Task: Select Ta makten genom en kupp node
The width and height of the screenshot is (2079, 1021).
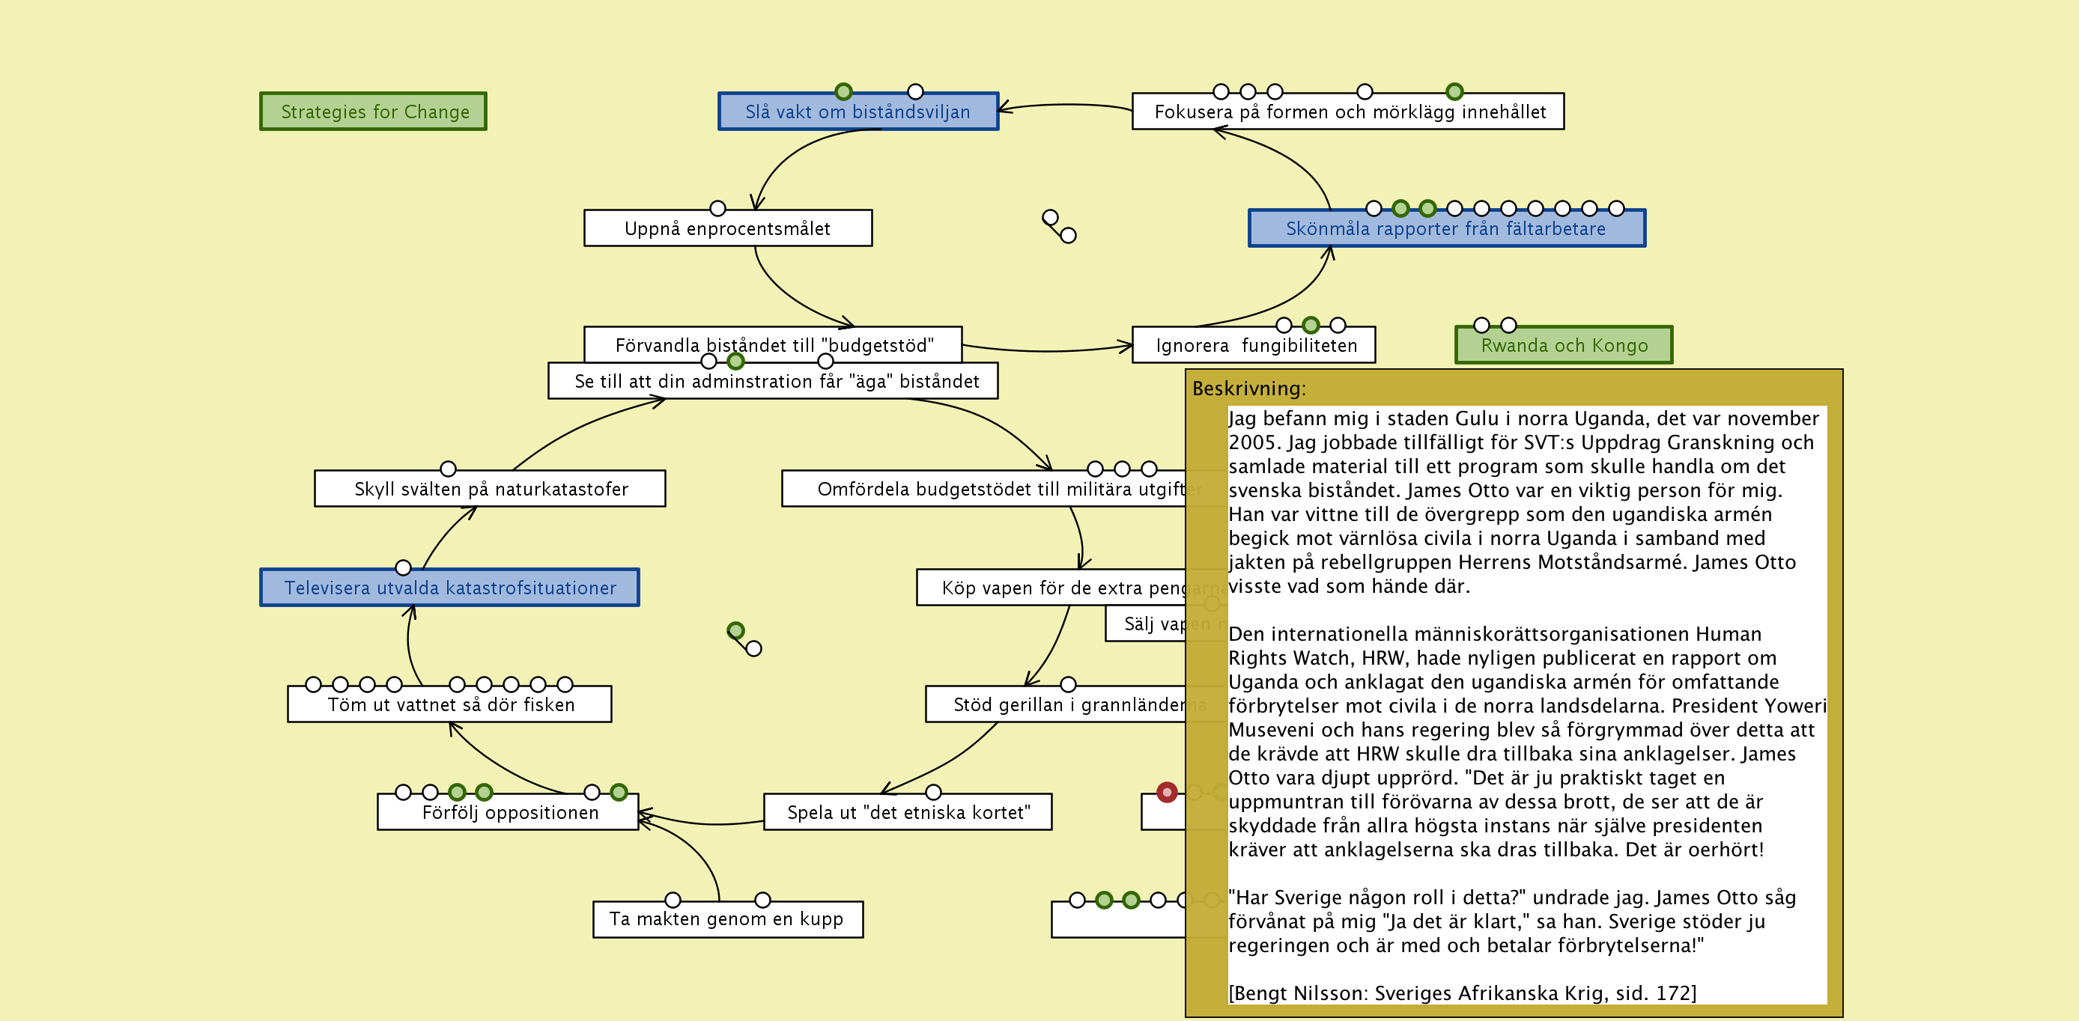Action: pos(727,919)
